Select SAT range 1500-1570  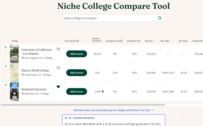point(168,73)
